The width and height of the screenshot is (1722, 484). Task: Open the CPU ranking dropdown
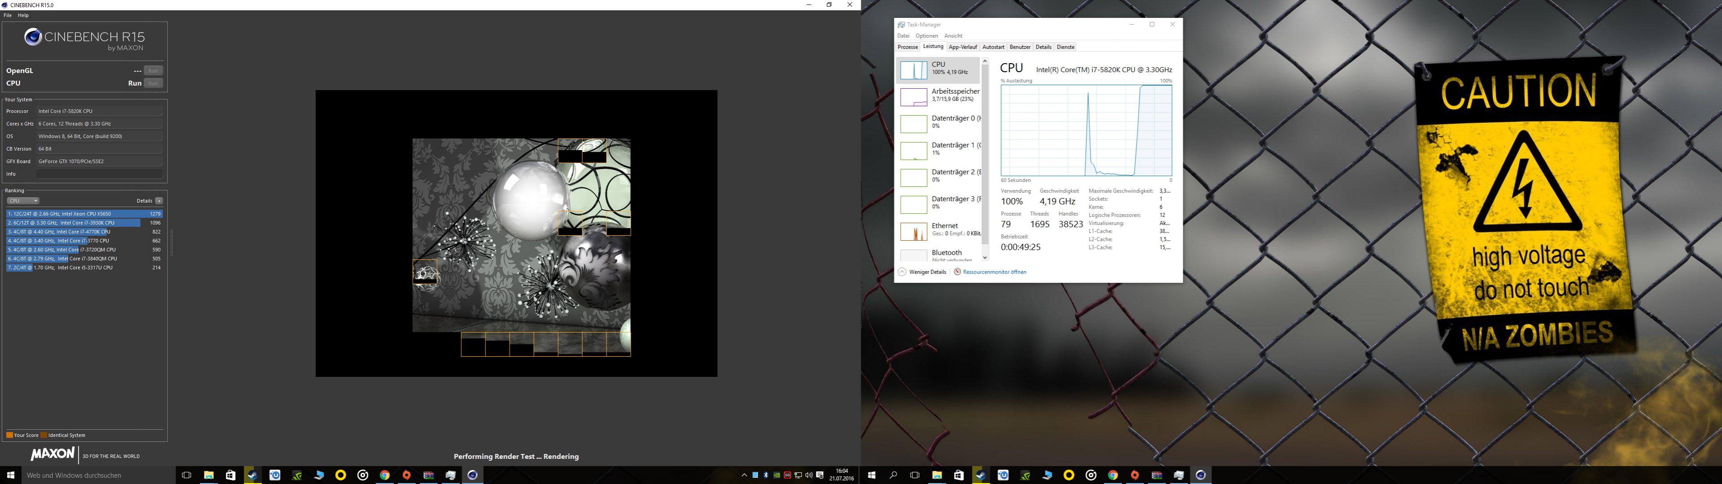[x=23, y=201]
